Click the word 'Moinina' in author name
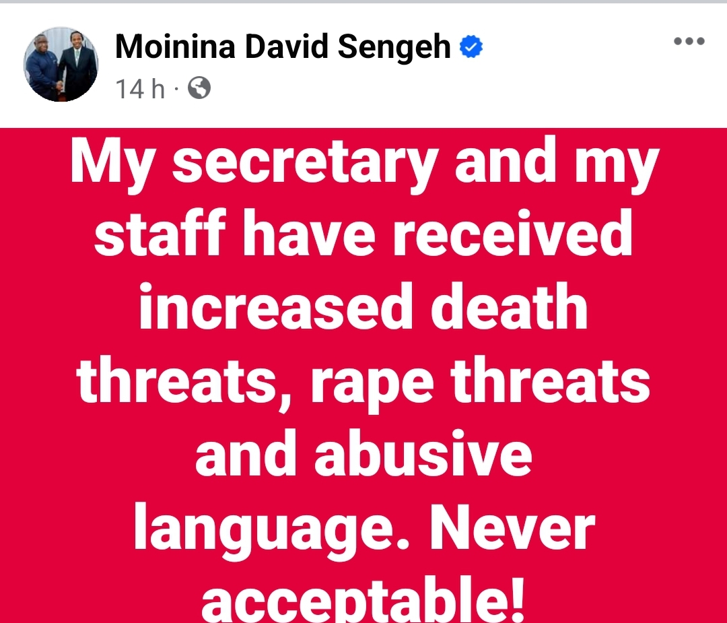Viewport: 727px width, 623px height. pyautogui.click(x=175, y=47)
